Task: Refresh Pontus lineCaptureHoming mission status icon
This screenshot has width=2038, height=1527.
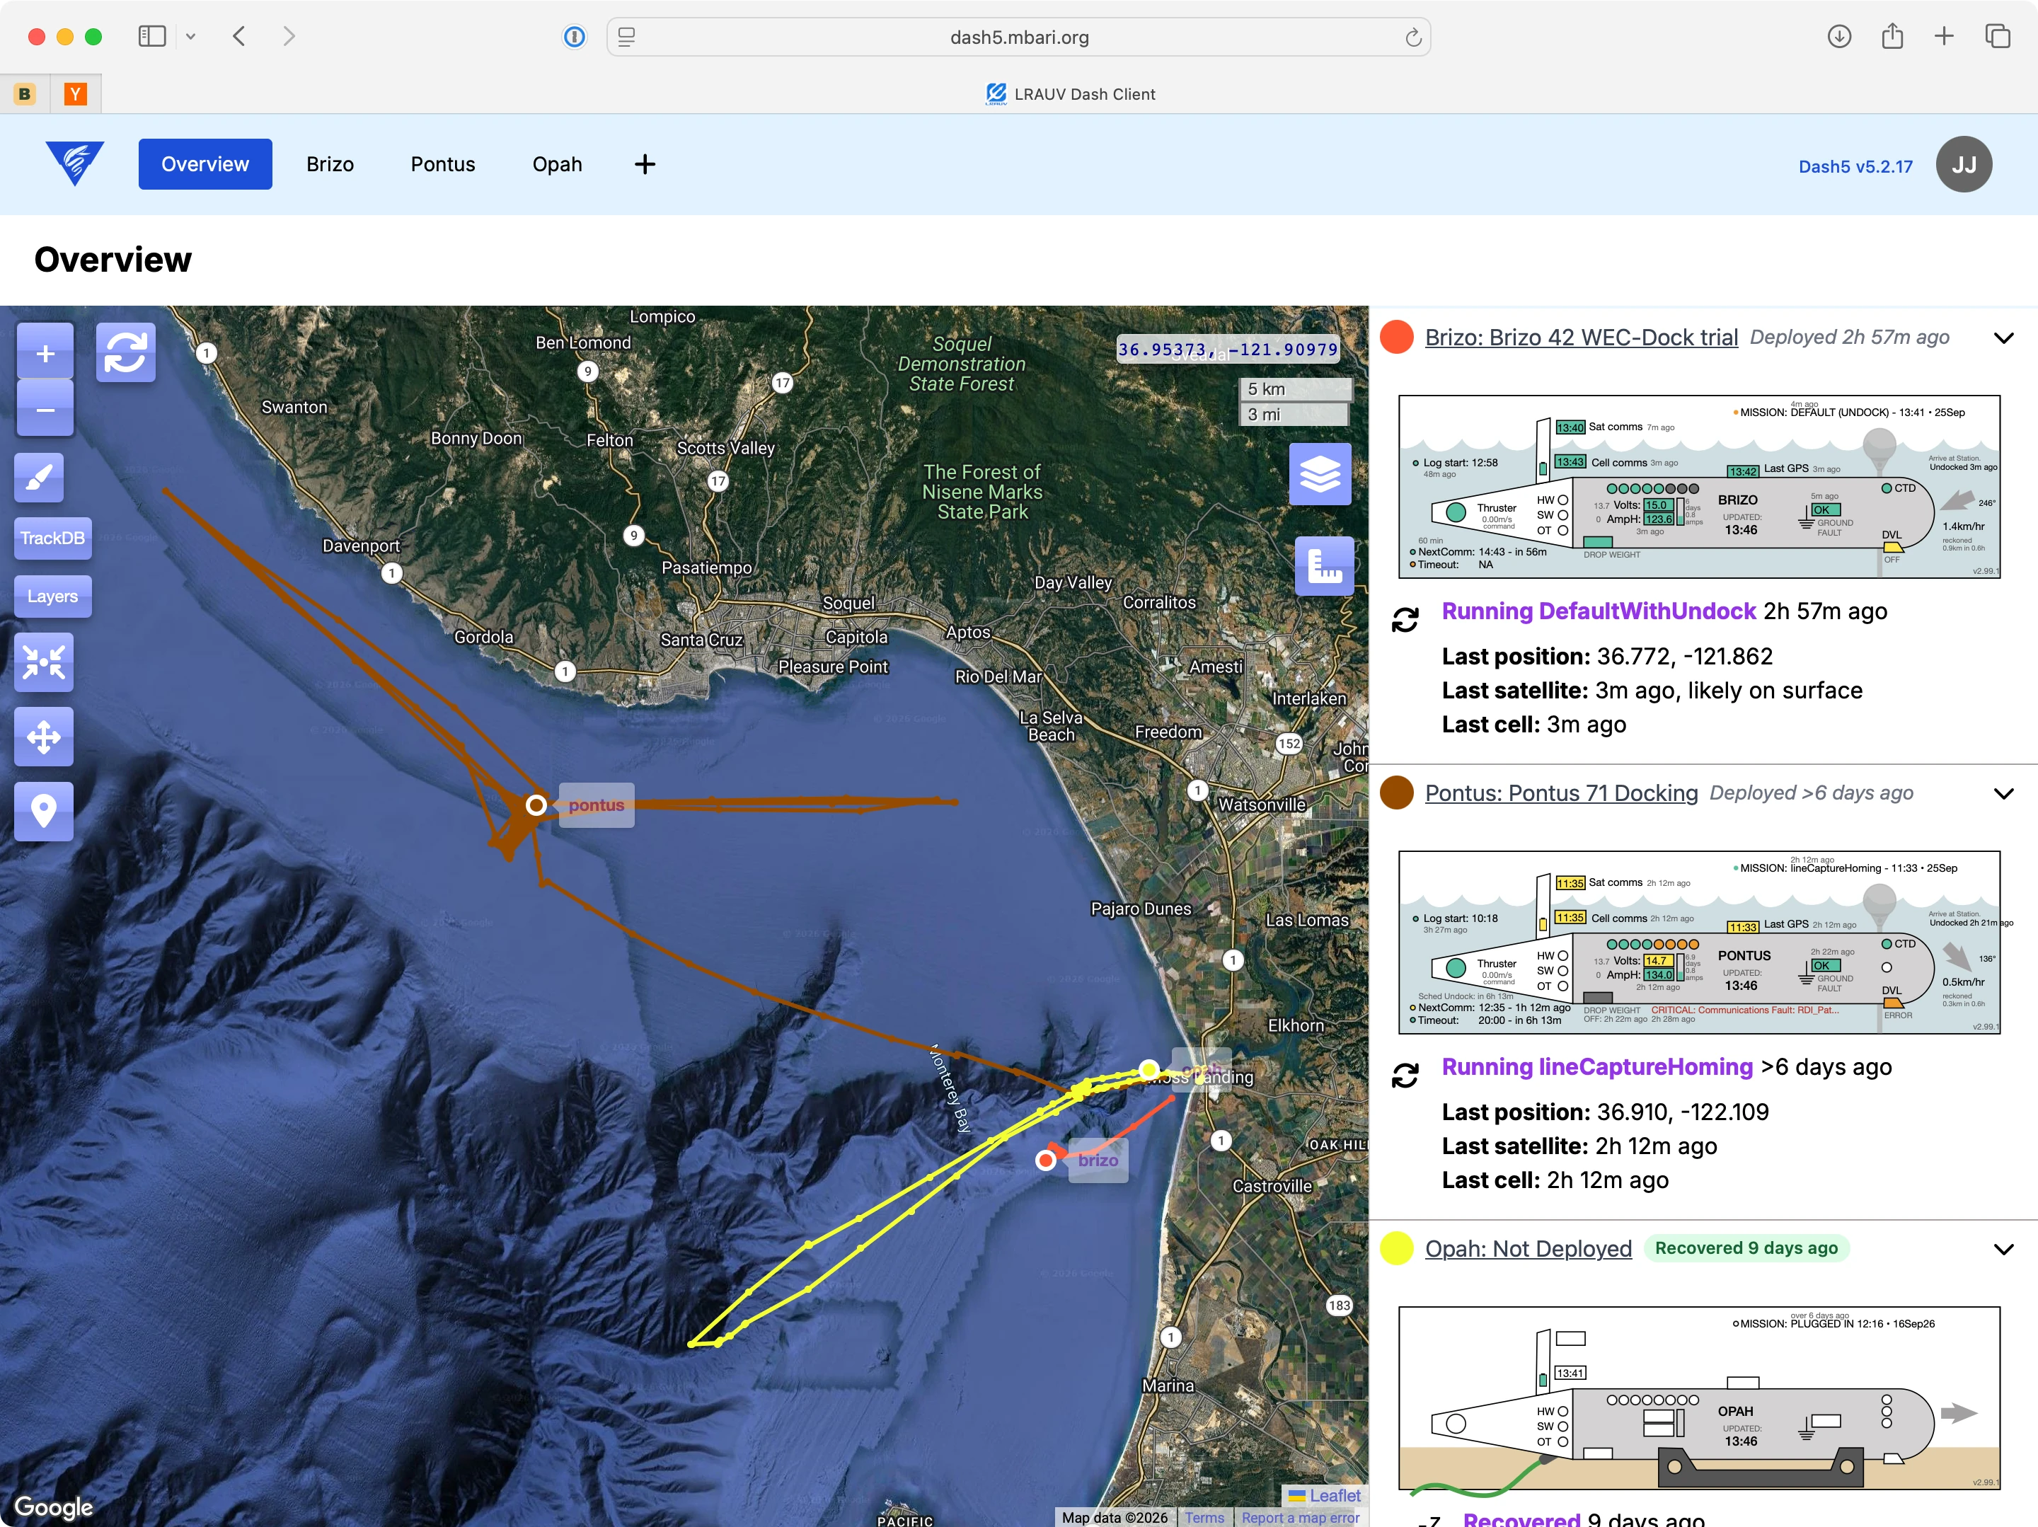Action: click(1404, 1076)
